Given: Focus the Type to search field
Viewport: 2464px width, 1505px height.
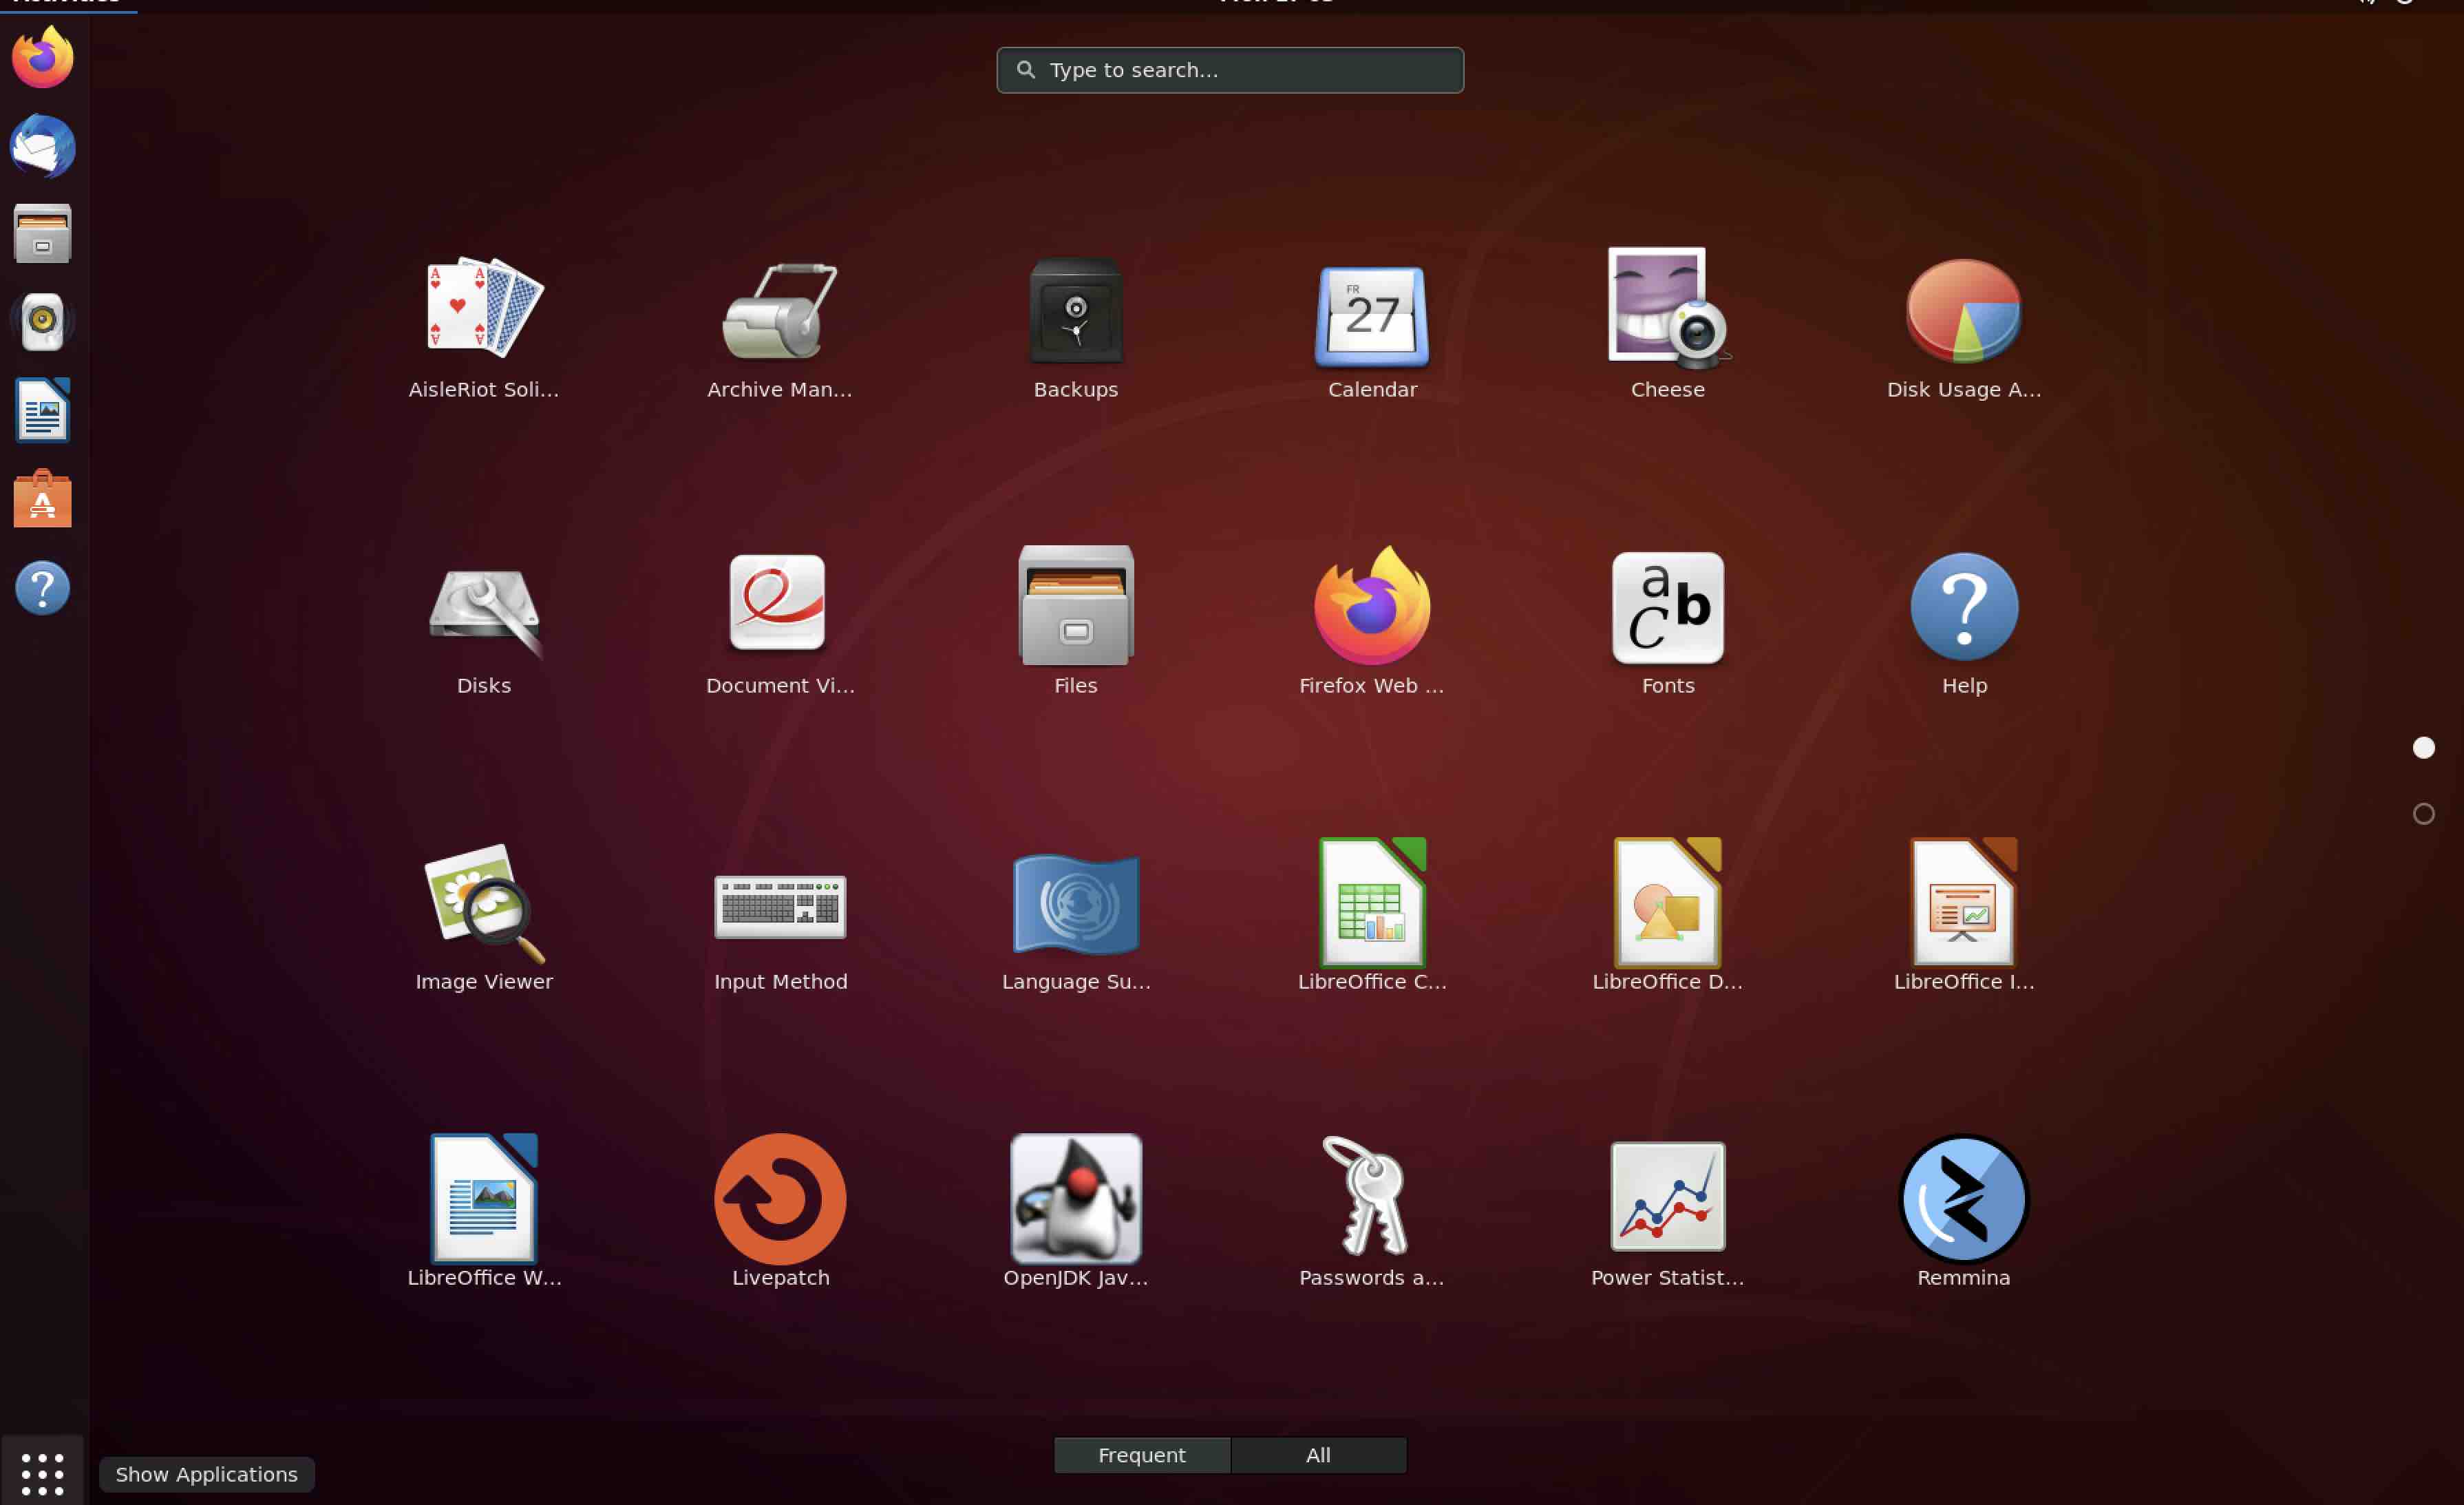Looking at the screenshot, I should point(1230,70).
